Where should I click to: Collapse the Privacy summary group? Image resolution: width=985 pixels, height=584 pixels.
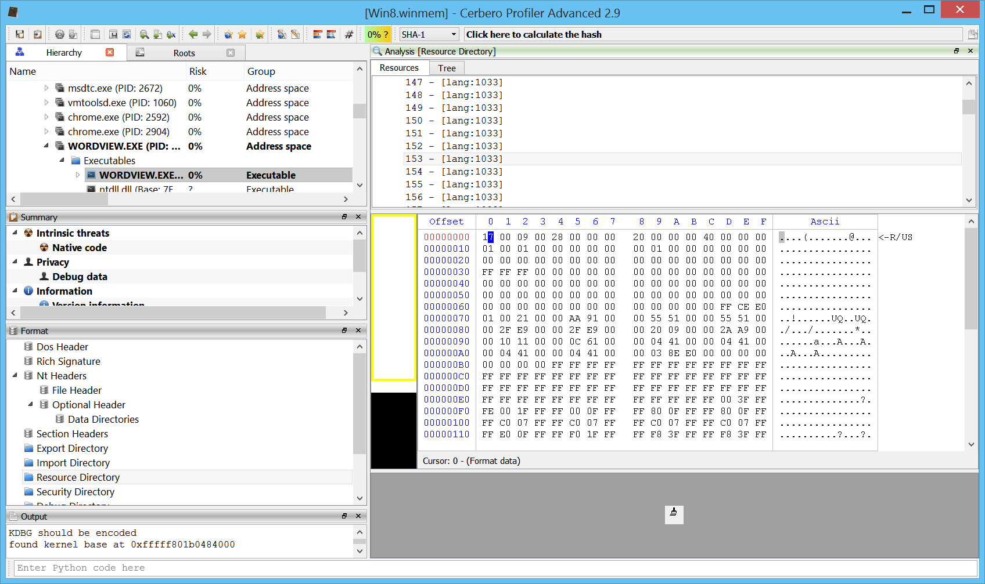pos(15,262)
